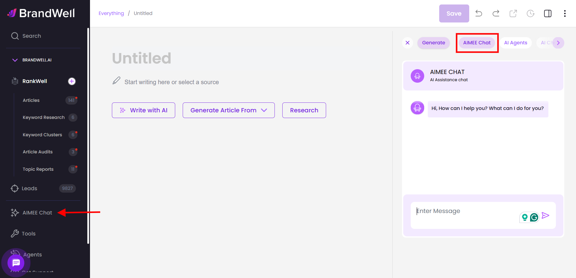Collapse the BRANDWELL.AI workspace chevron
The width and height of the screenshot is (576, 278).
(15, 60)
